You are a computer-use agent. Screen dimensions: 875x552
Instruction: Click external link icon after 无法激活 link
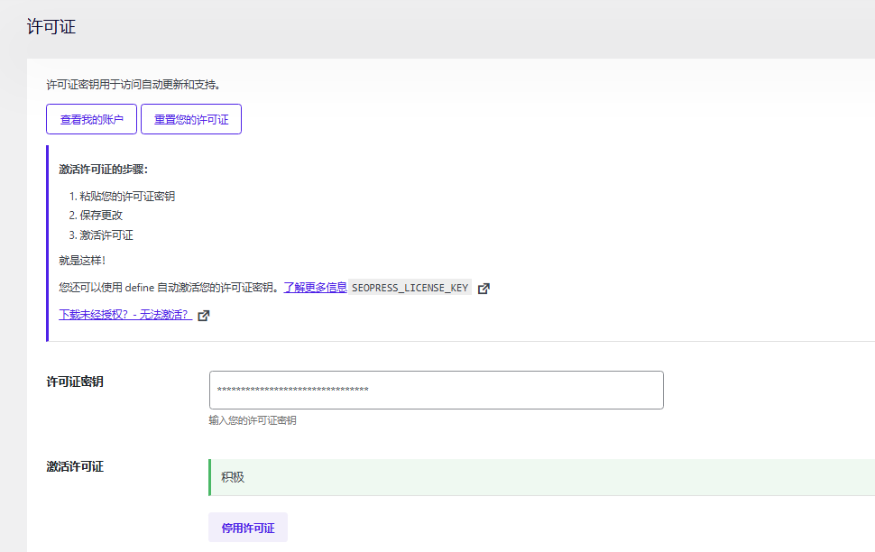204,317
